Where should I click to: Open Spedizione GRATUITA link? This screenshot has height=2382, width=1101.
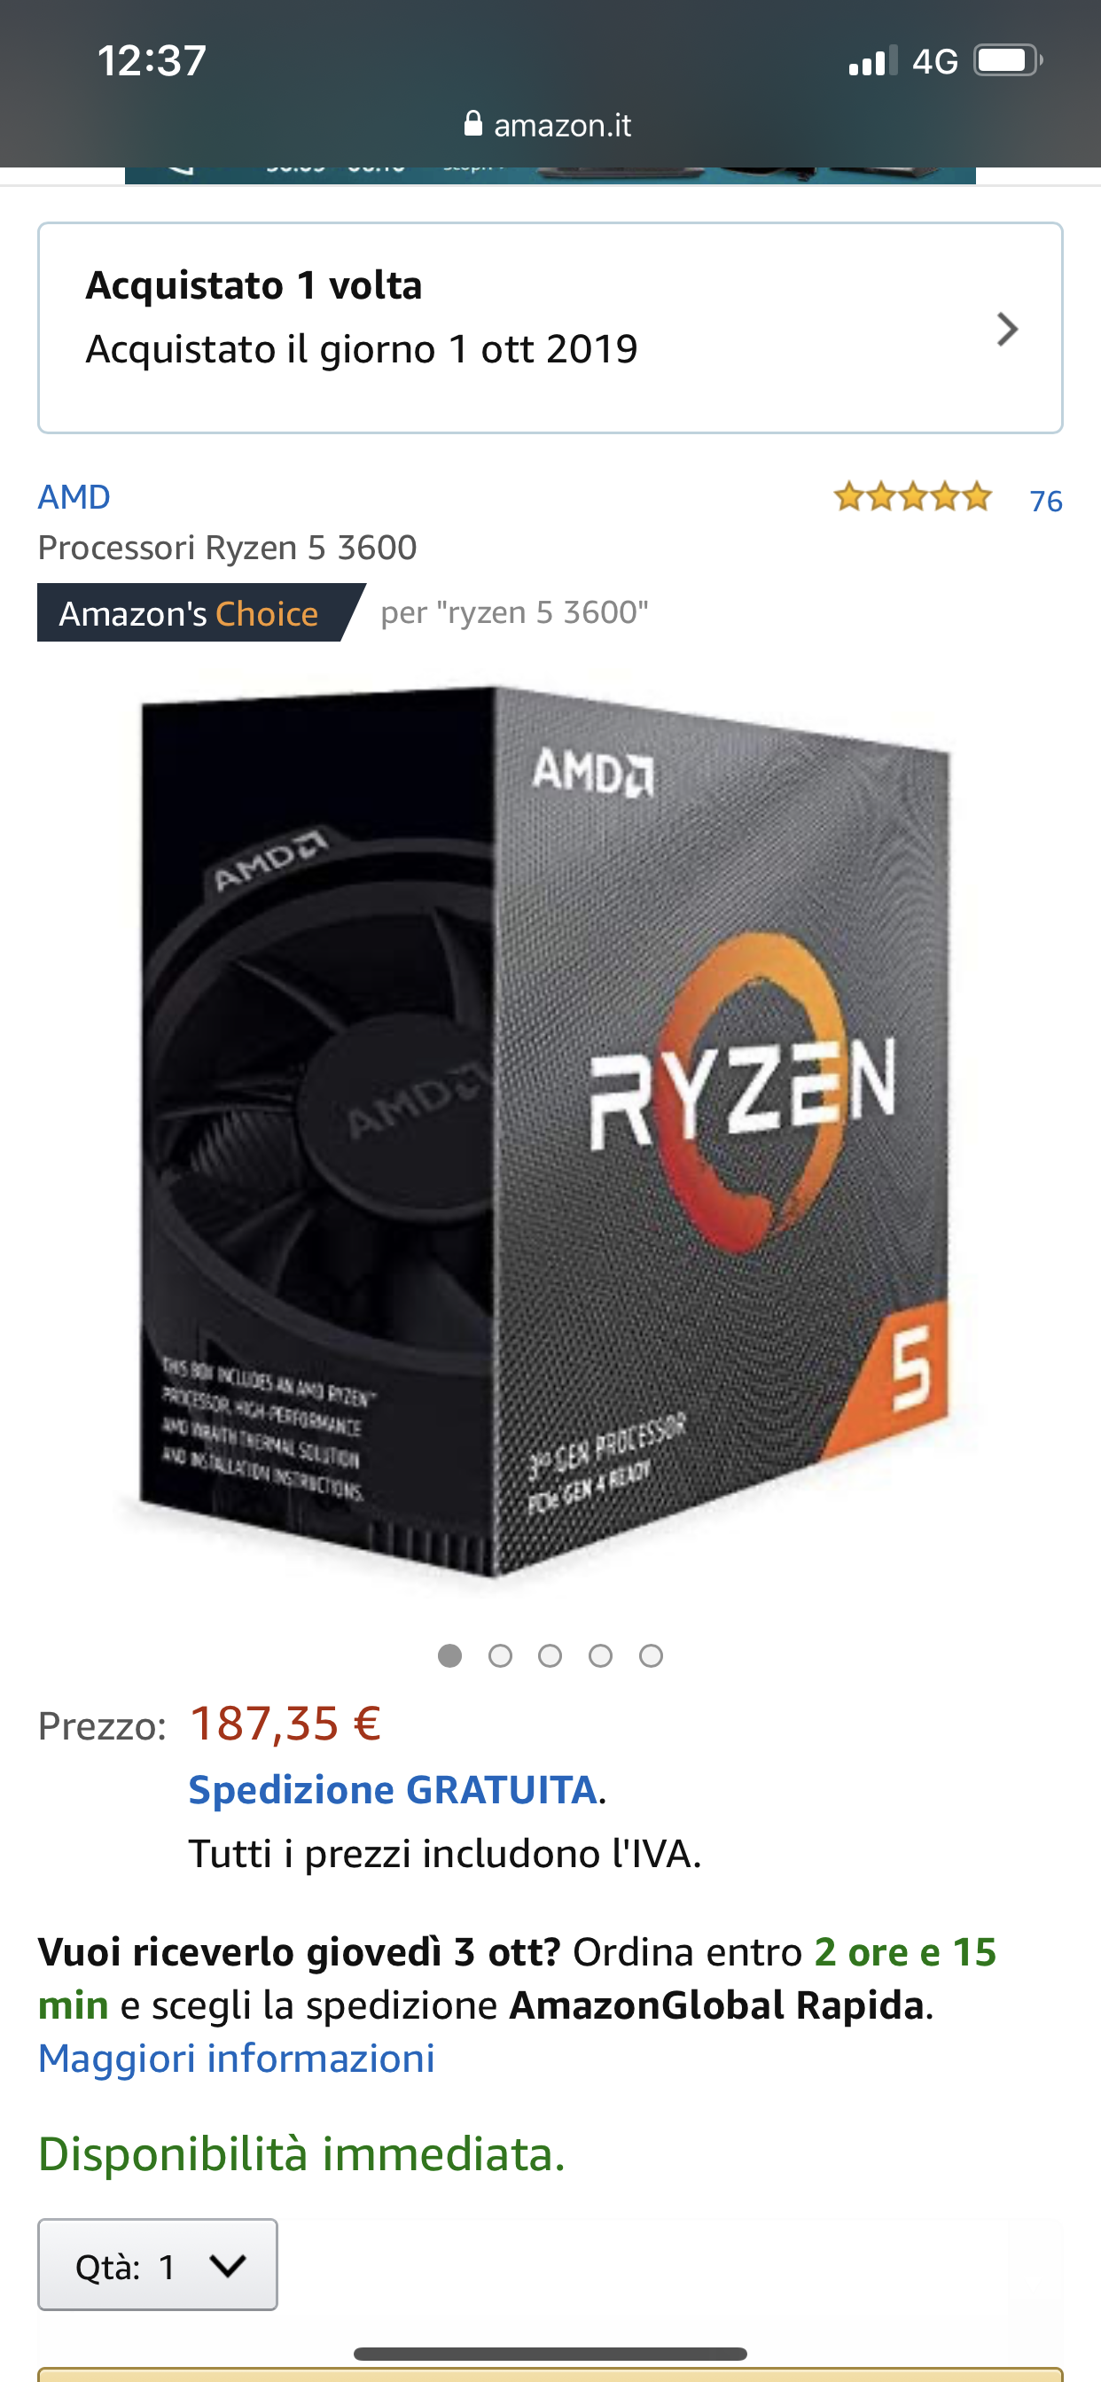394,1790
